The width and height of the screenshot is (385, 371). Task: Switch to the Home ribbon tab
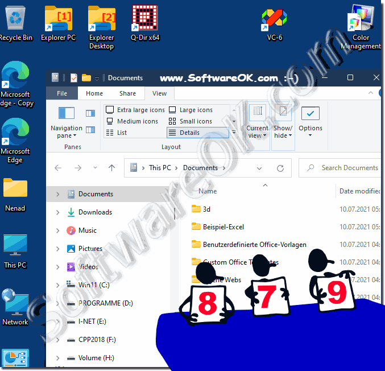coord(94,93)
